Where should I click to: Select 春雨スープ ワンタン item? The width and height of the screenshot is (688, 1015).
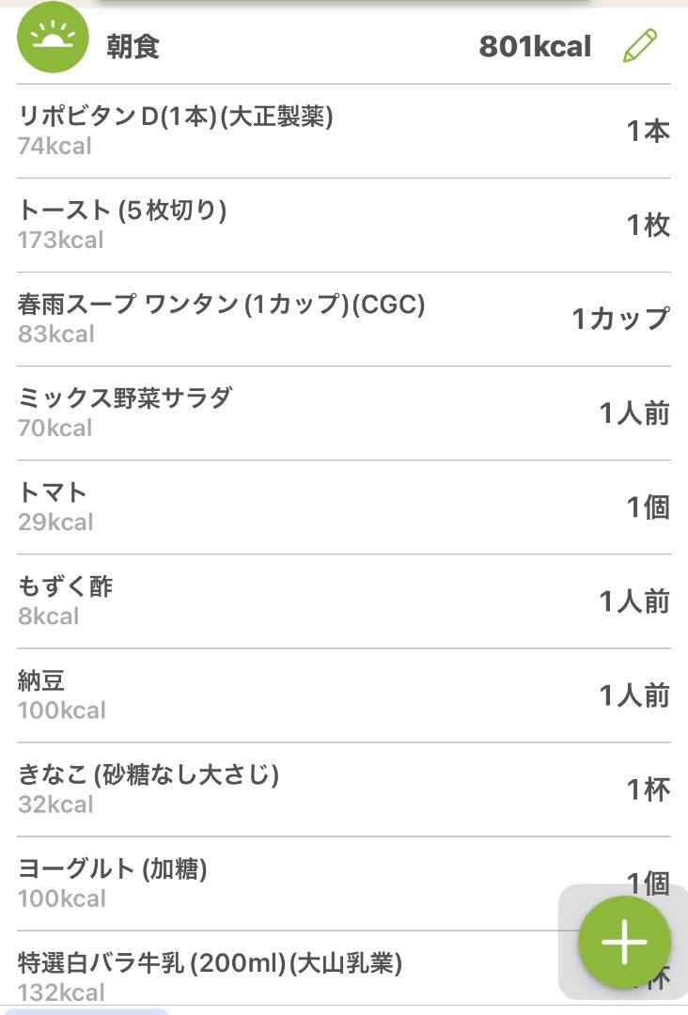344,320
